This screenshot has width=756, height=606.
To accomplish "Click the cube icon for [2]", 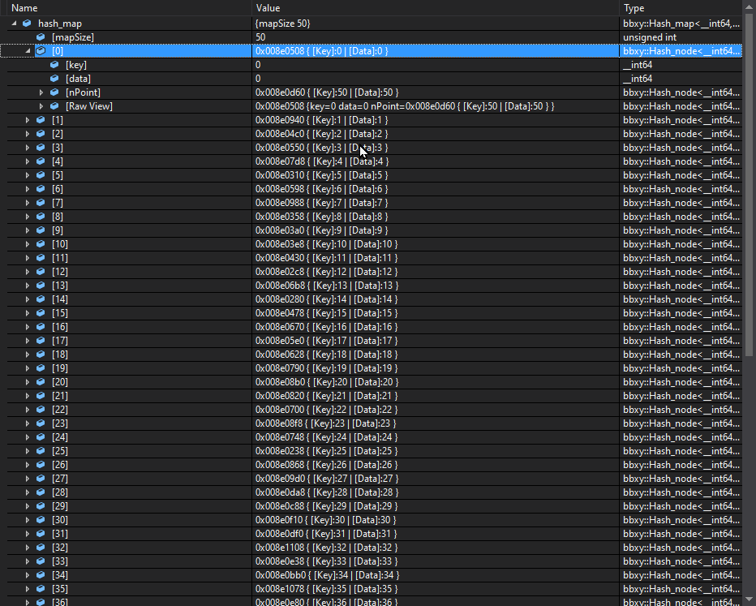I will [41, 134].
